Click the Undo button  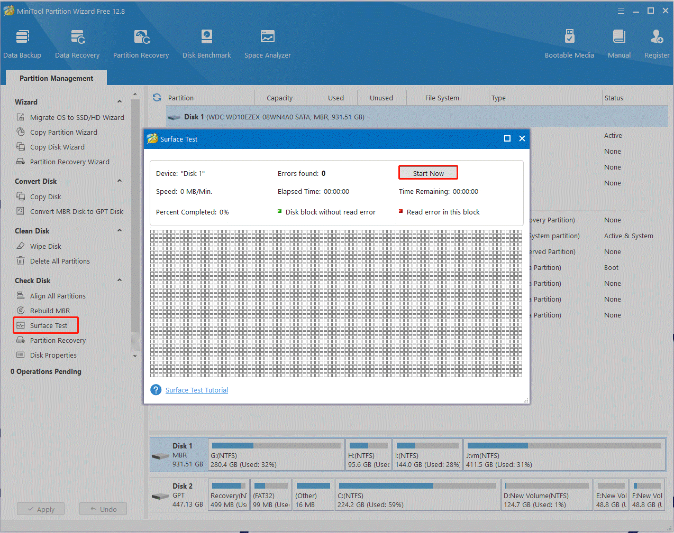tap(103, 509)
